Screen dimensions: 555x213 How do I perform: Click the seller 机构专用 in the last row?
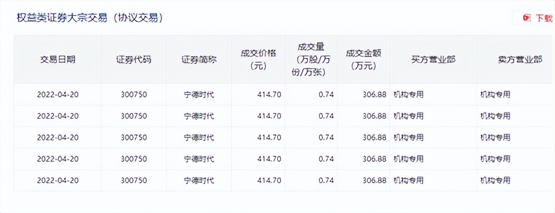pos(495,180)
